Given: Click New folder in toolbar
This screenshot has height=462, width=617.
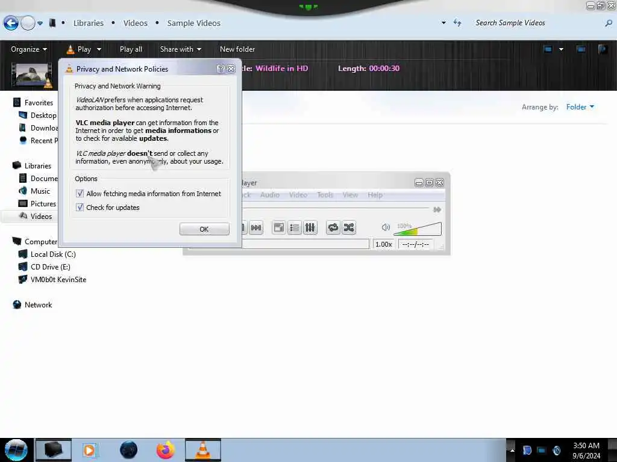Looking at the screenshot, I should coord(237,49).
